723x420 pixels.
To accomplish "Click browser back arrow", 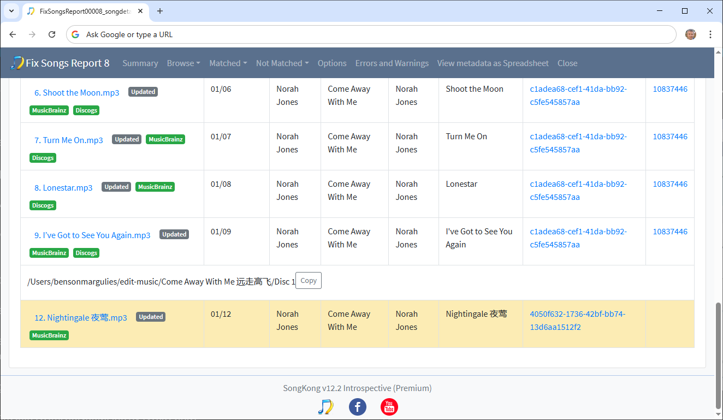I will pyautogui.click(x=13, y=34).
